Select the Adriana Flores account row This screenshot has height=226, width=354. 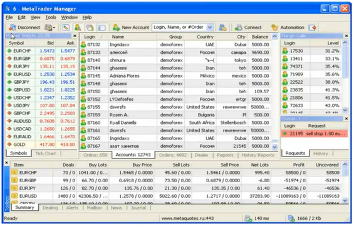tap(175, 76)
